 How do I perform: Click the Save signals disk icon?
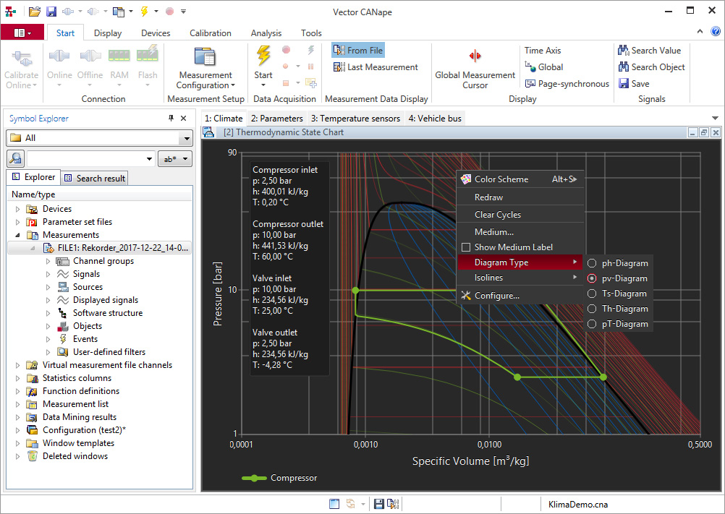coord(623,84)
